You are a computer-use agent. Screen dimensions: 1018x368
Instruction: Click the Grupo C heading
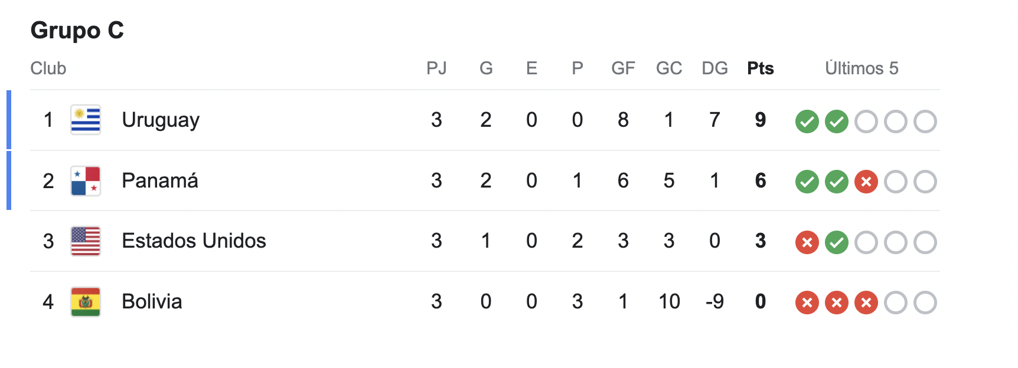(x=77, y=30)
